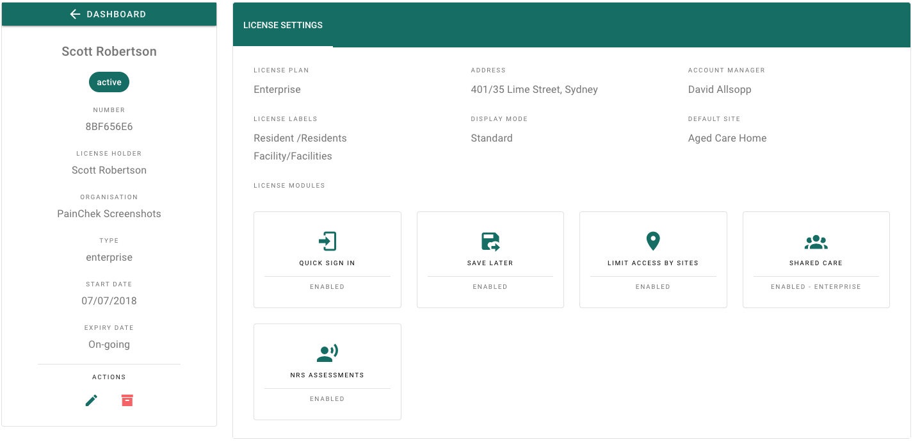Click start date 07/07/2018
Screen dimensions: 913x442
click(x=109, y=301)
